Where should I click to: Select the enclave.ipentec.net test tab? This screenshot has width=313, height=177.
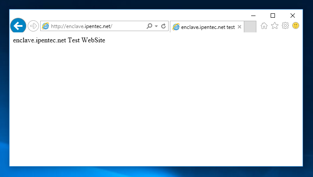coord(207,27)
